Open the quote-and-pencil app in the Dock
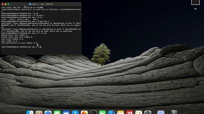Screen dimensions: 204x114 coord(139,112)
